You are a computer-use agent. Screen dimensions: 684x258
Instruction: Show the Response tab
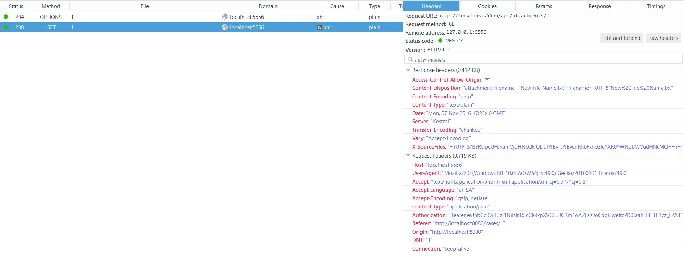tap(600, 6)
